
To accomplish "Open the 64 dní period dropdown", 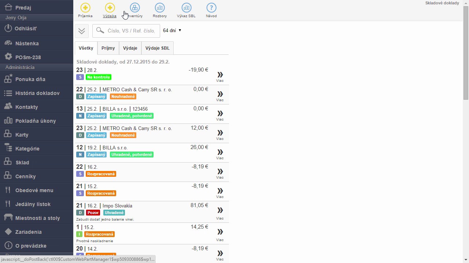I will (x=172, y=31).
